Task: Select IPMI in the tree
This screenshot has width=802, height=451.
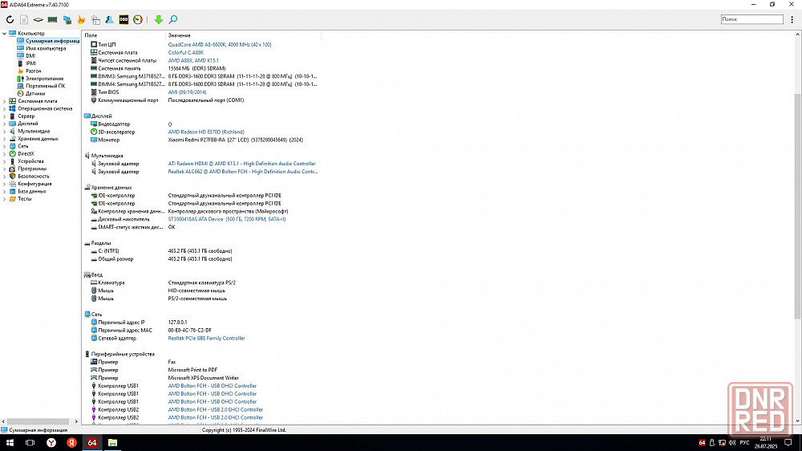Action: 30,63
